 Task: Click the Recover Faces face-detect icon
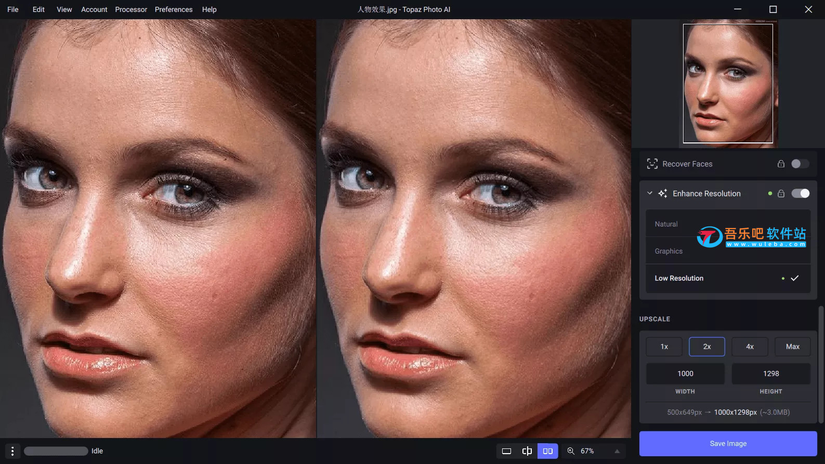coord(652,164)
